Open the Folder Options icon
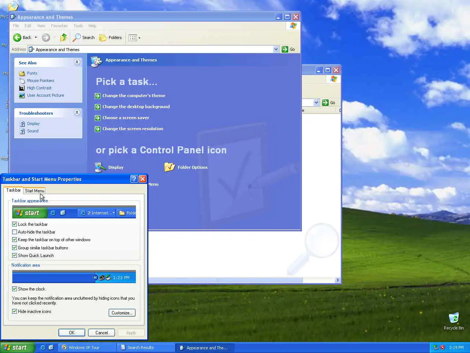The width and height of the screenshot is (470, 353). click(x=170, y=167)
